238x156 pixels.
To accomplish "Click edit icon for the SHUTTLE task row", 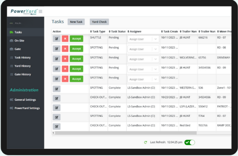I will pos(57,39).
